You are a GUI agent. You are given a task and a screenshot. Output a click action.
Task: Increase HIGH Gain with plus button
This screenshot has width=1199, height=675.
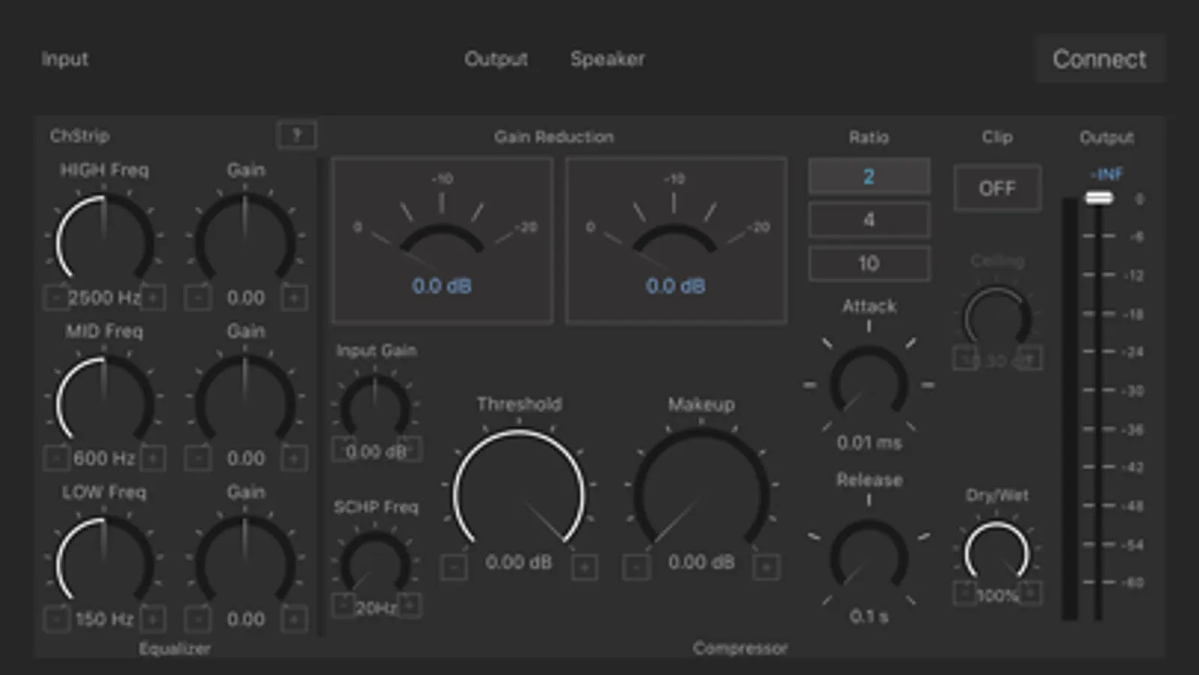(x=294, y=298)
